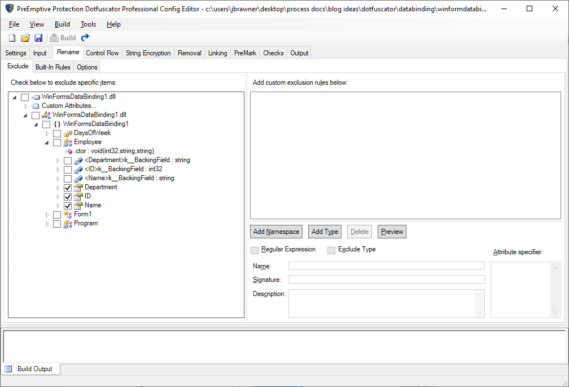Click the Name backing field icon
Screen dimensions: 569x387
(x=78, y=179)
